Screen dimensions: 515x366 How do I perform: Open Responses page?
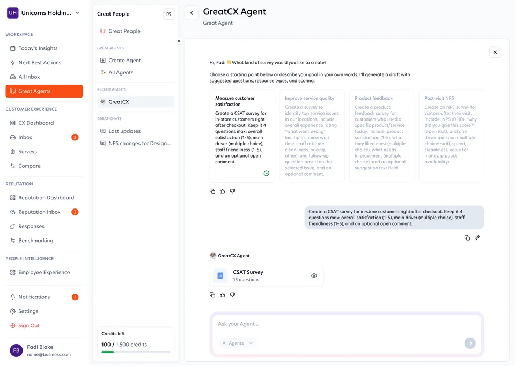click(x=44, y=226)
